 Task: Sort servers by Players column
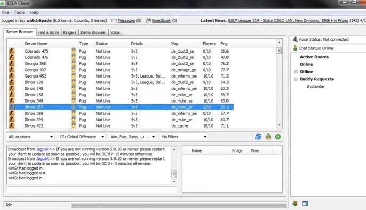click(x=209, y=44)
